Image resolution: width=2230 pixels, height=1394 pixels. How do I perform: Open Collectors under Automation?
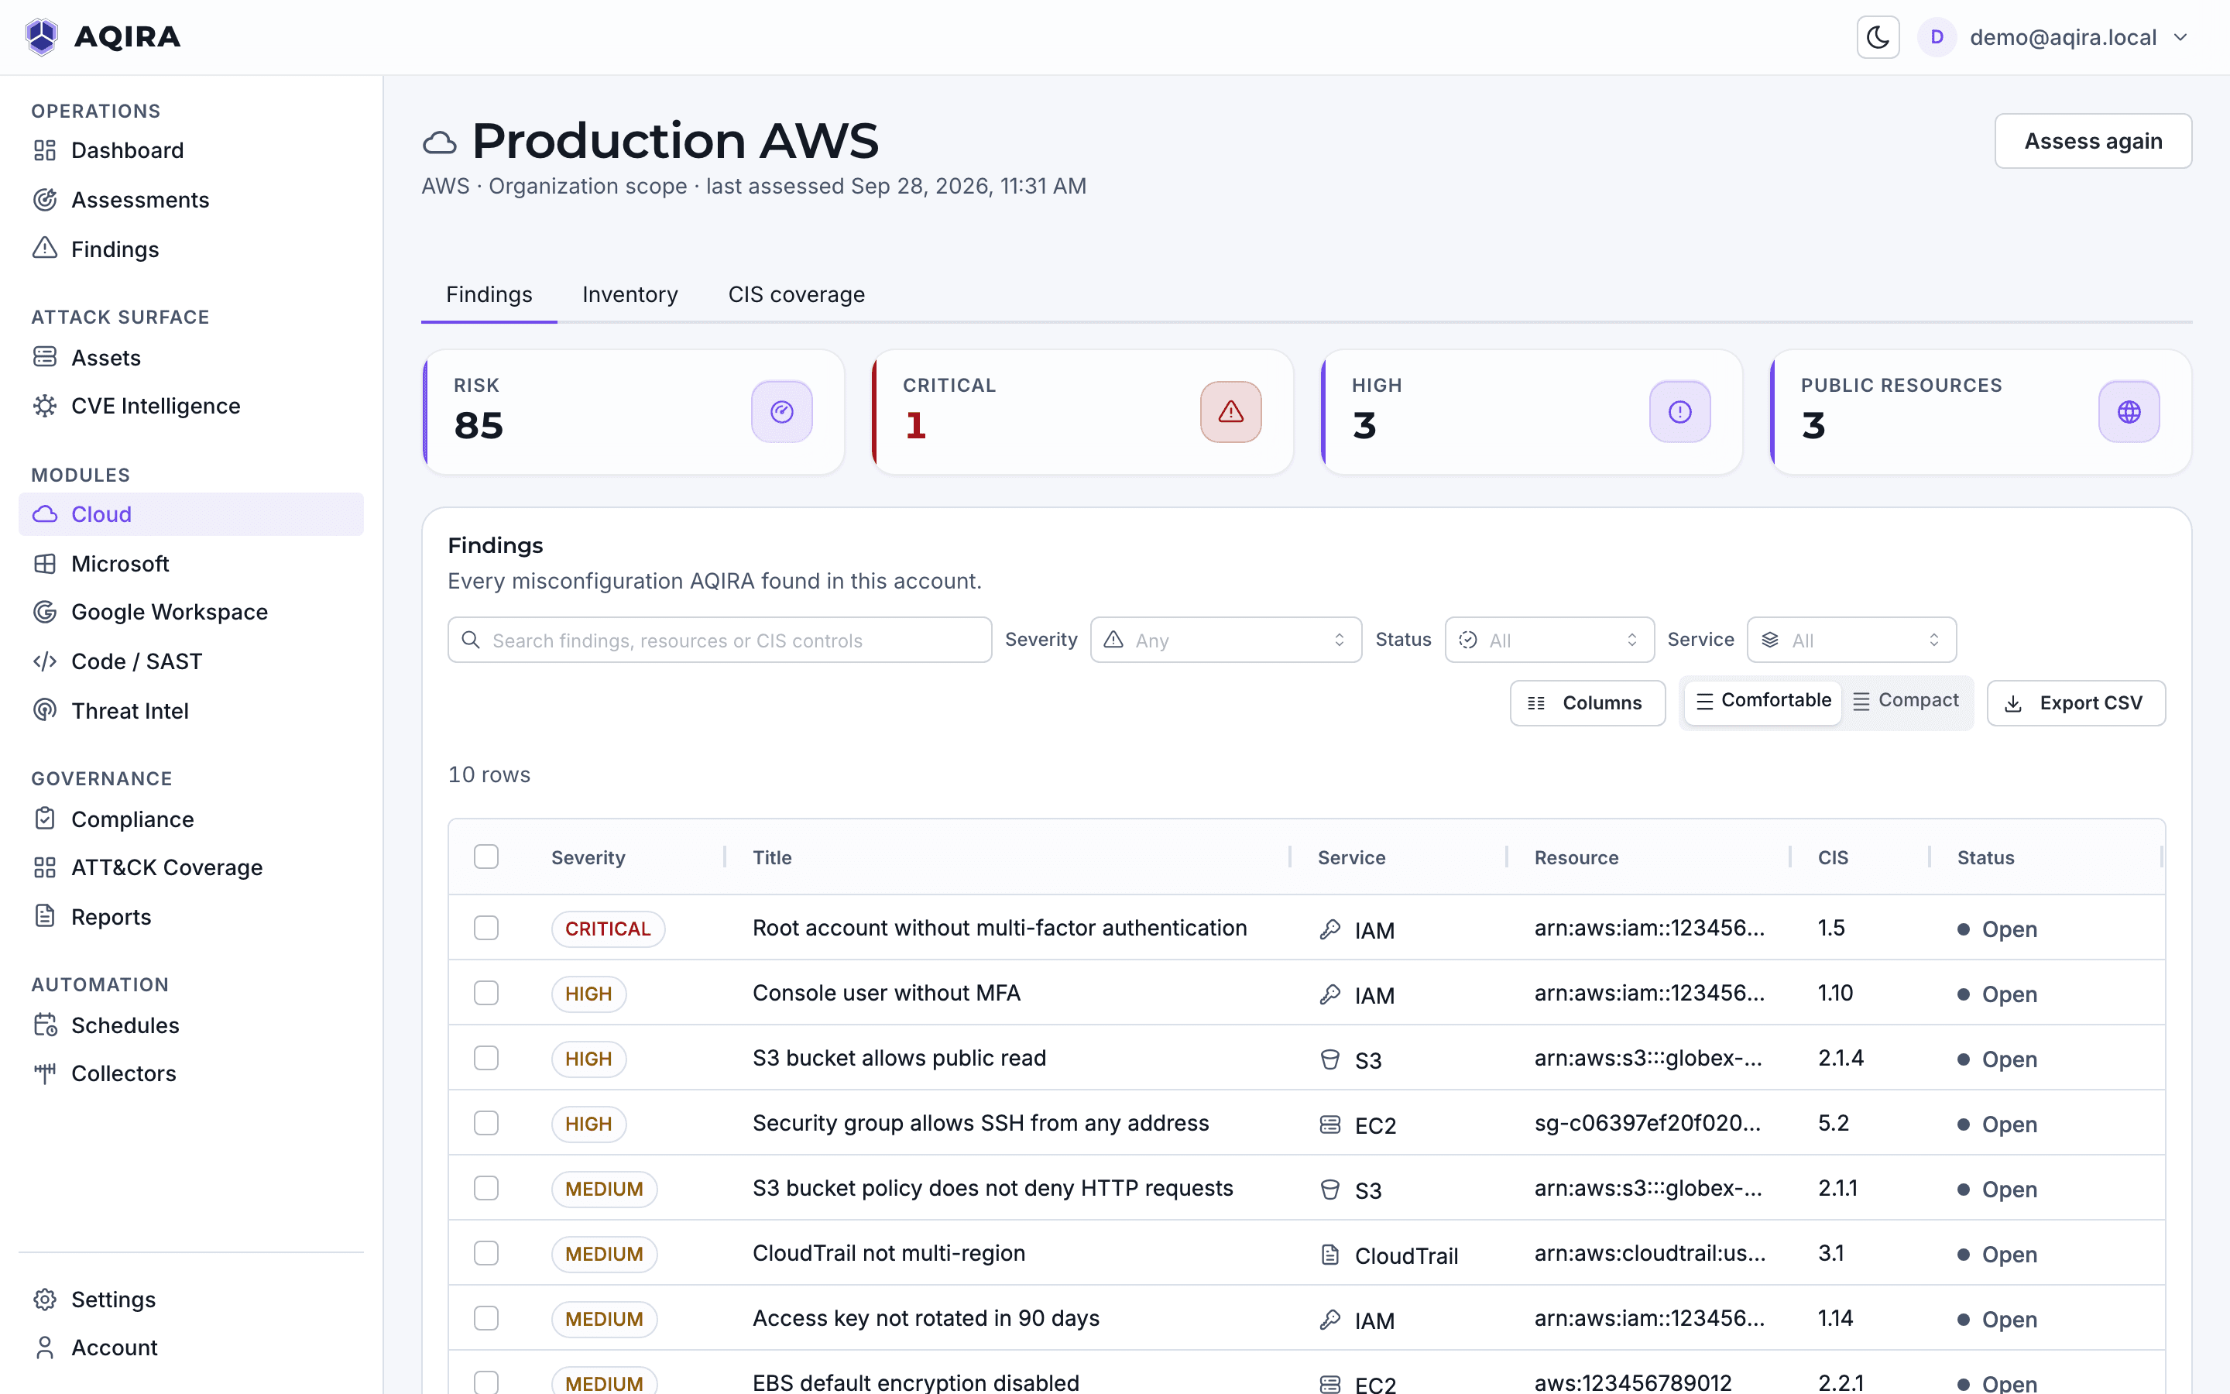coord(190,1073)
